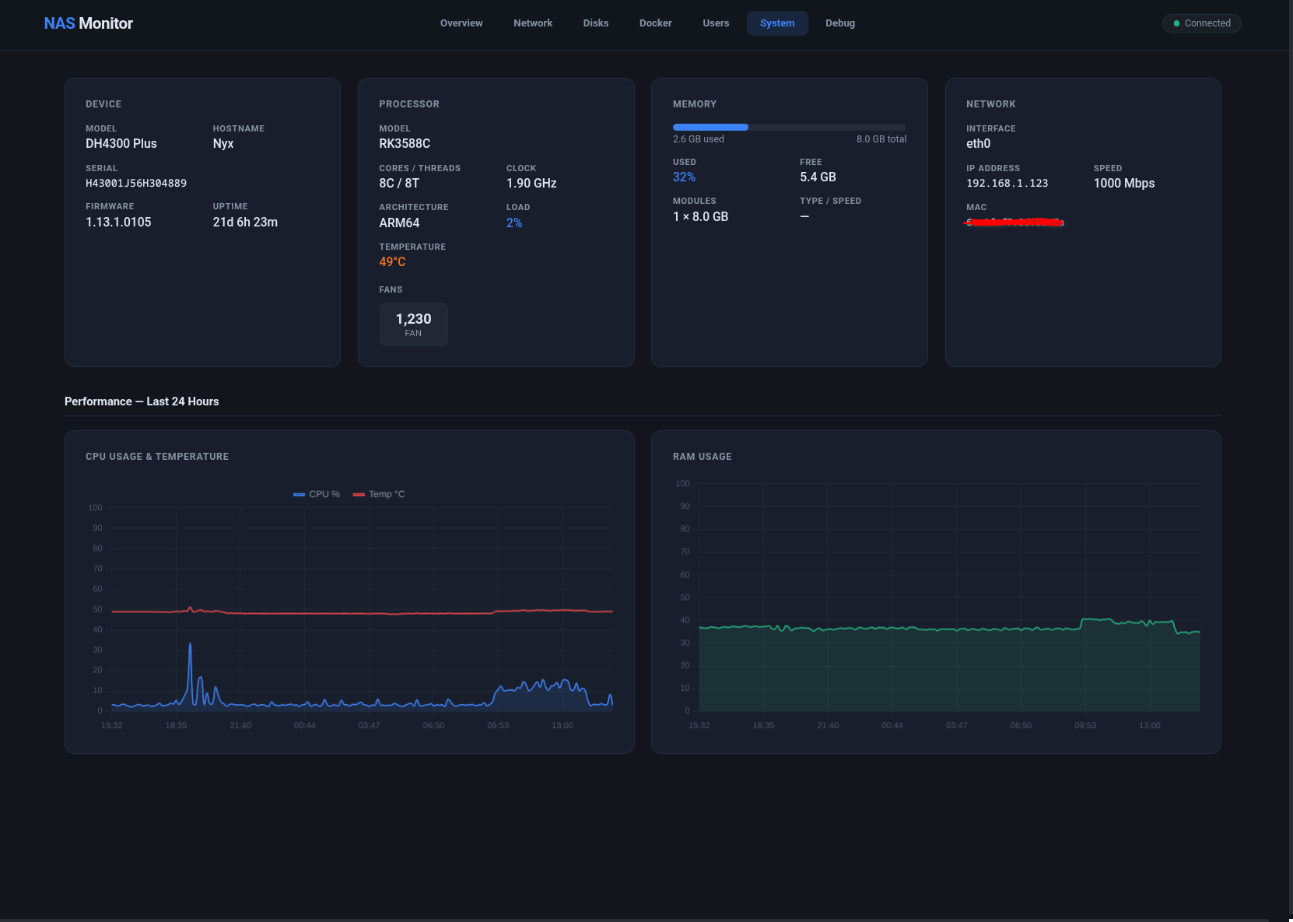Select the System tab

[x=776, y=23]
